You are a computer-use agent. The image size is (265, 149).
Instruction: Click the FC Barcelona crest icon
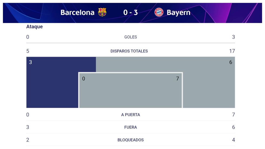coord(102,12)
